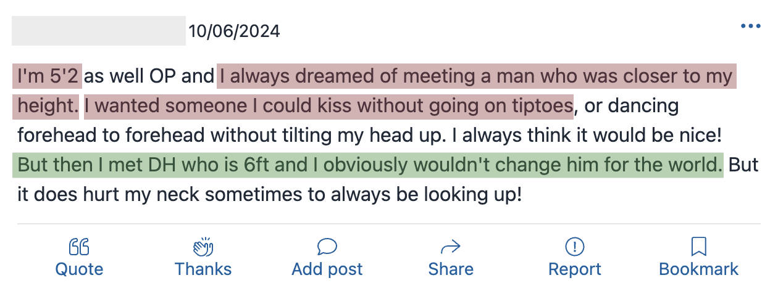Open the three-dot post options menu

pos(750,26)
